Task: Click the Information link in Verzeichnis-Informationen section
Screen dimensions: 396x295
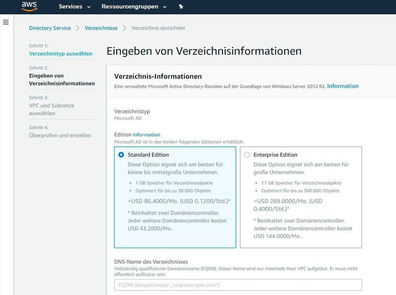Action: 342,86
